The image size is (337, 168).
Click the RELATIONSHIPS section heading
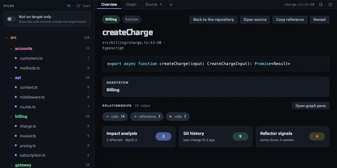[x=117, y=105]
